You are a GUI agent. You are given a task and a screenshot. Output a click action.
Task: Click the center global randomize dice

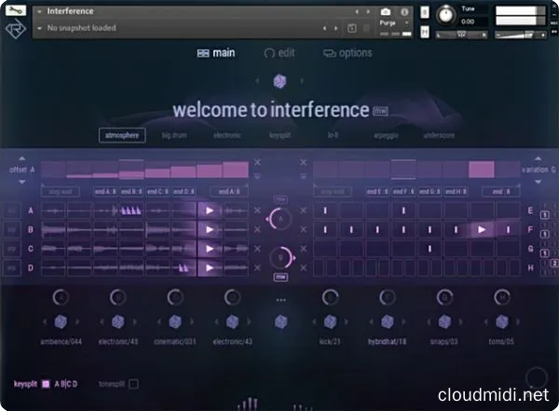[x=281, y=322]
